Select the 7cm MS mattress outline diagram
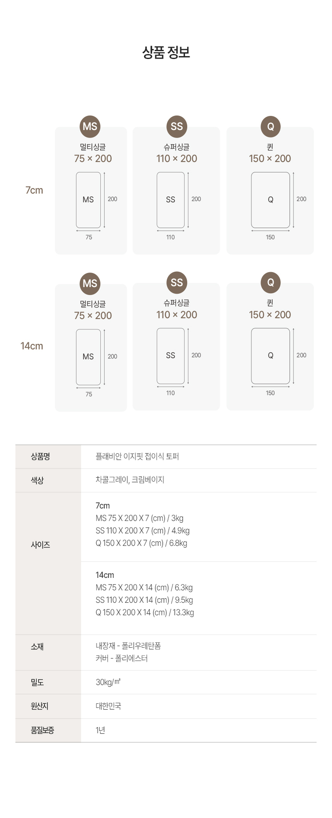The height and width of the screenshot is (818, 332). (x=88, y=200)
